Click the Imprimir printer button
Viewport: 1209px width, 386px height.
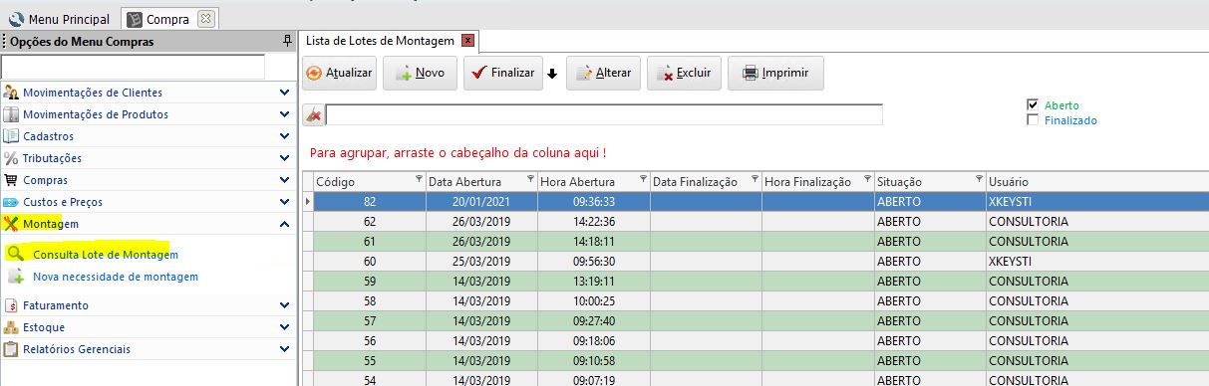click(x=775, y=74)
